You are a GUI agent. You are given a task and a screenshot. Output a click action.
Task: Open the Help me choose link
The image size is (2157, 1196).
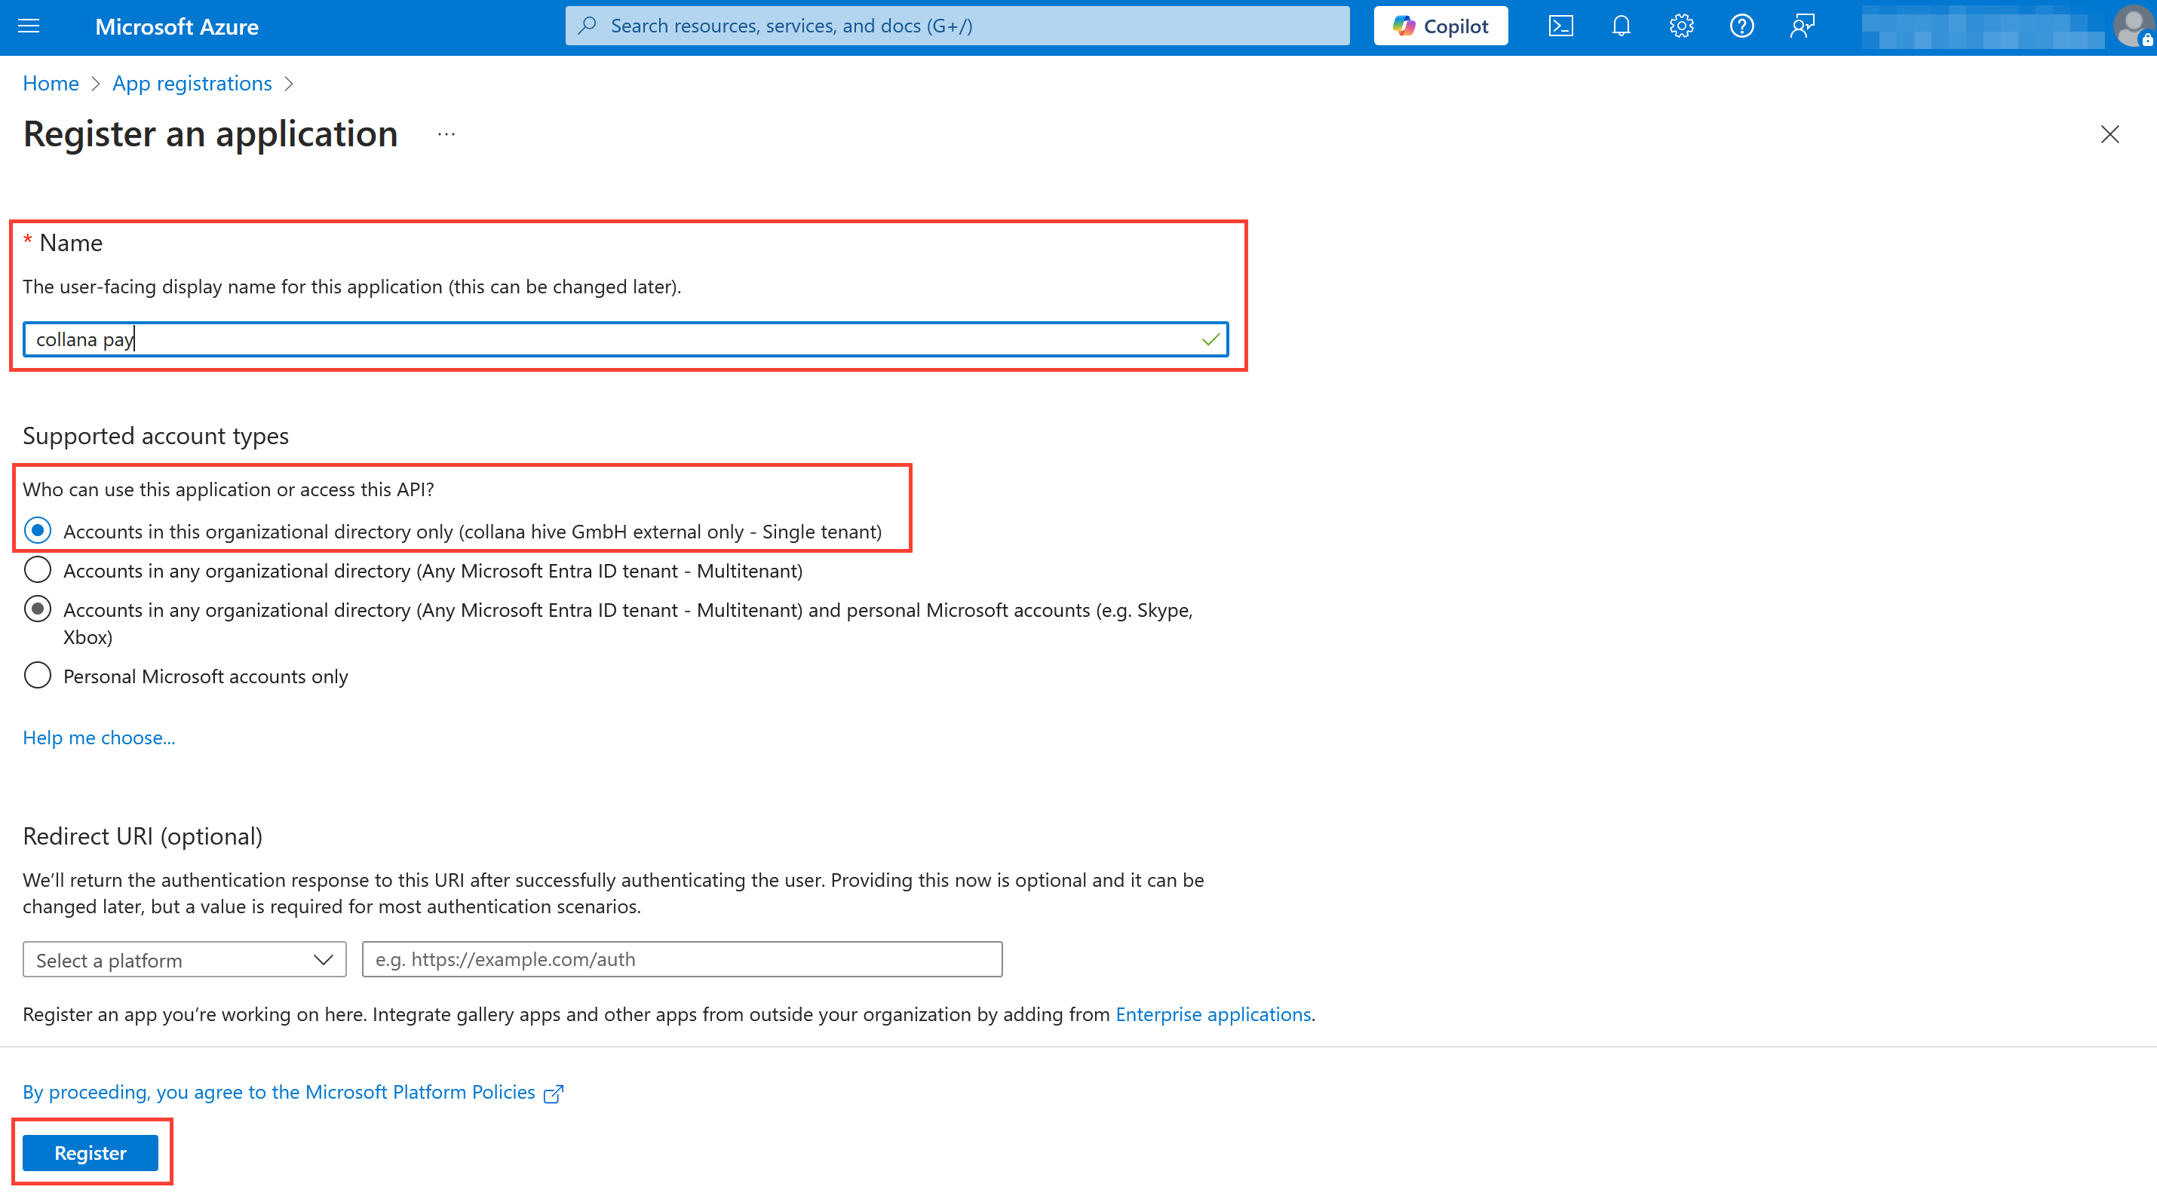coord(99,738)
